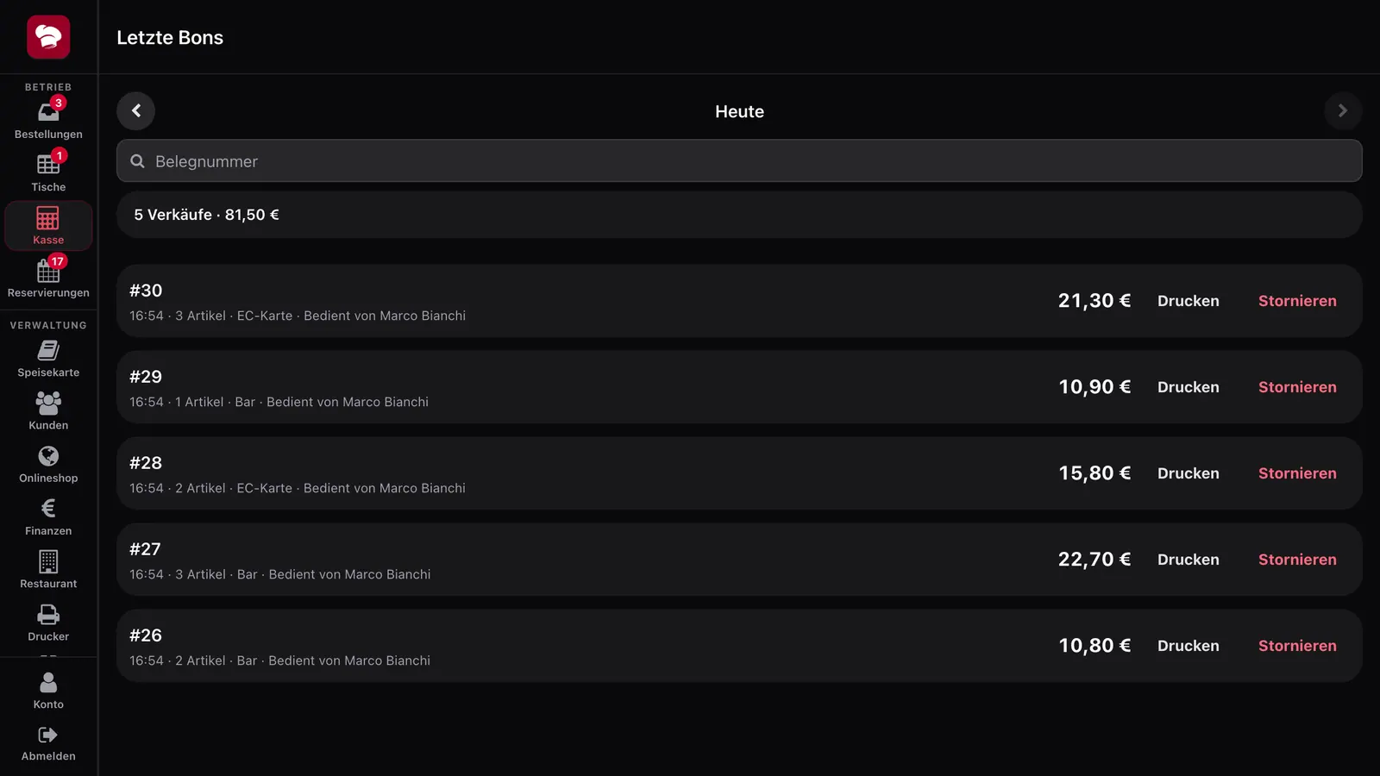Open Finanzen euro icon
This screenshot has width=1380, height=776.
48,509
